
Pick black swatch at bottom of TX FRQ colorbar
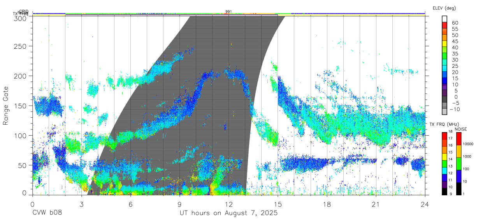pyautogui.click(x=445, y=192)
